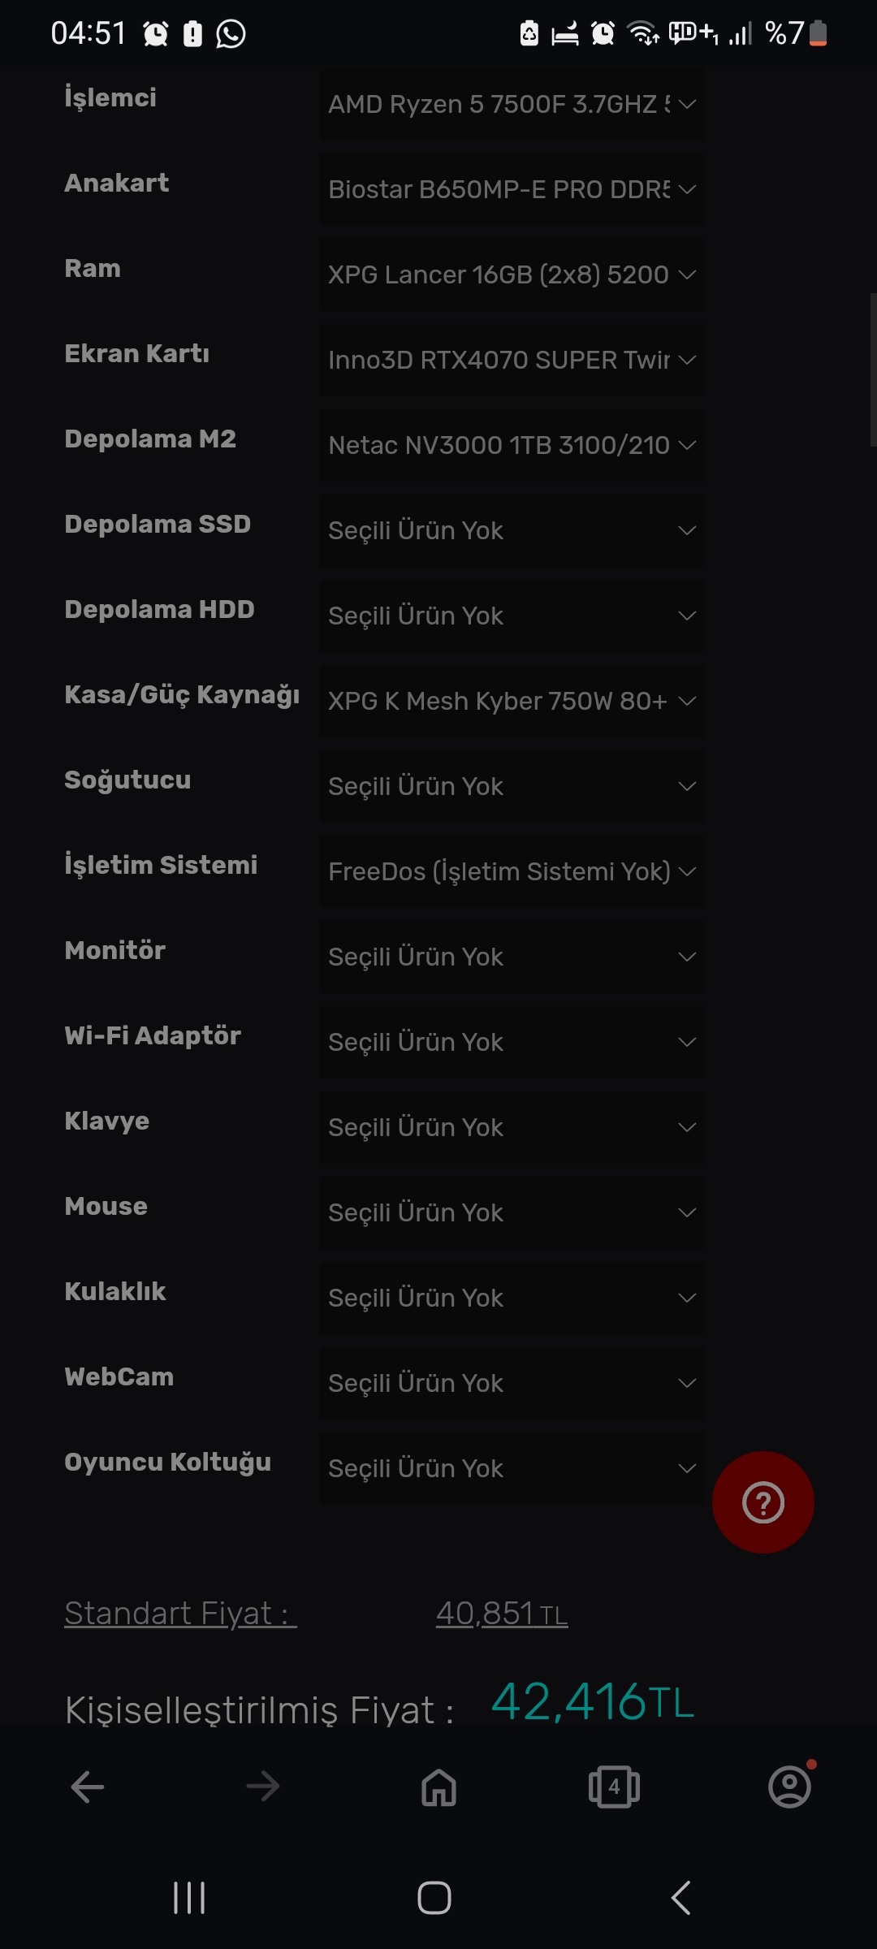Expand the Kasa/Güç Kaynağı dropdown
877x1949 pixels.
click(x=512, y=701)
